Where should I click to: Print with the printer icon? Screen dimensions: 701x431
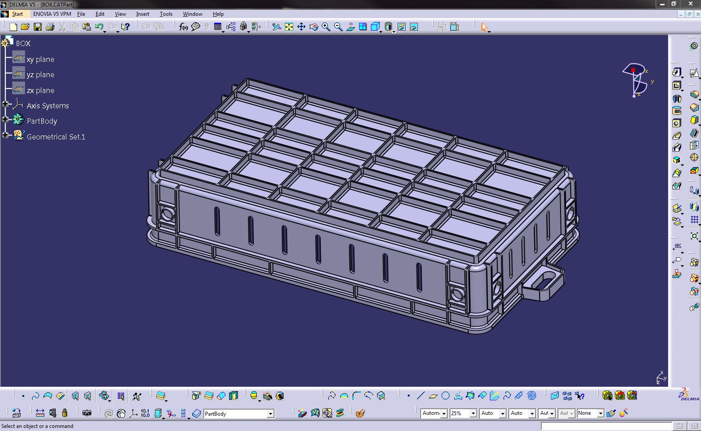tap(50, 27)
